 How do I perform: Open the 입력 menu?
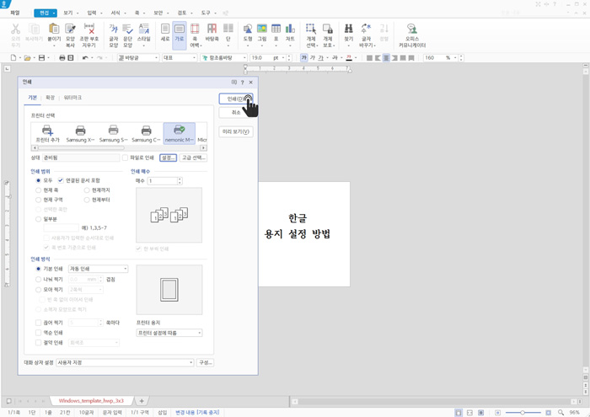pos(92,13)
